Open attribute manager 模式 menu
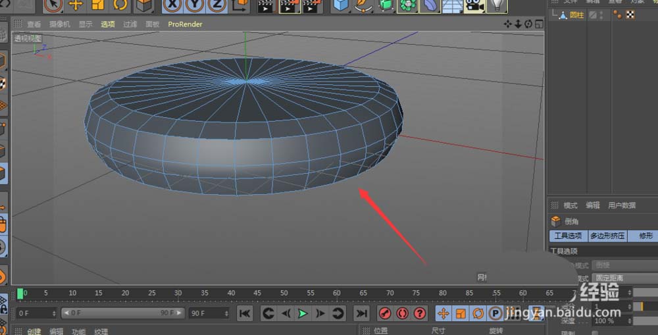658x335 pixels. 570,205
